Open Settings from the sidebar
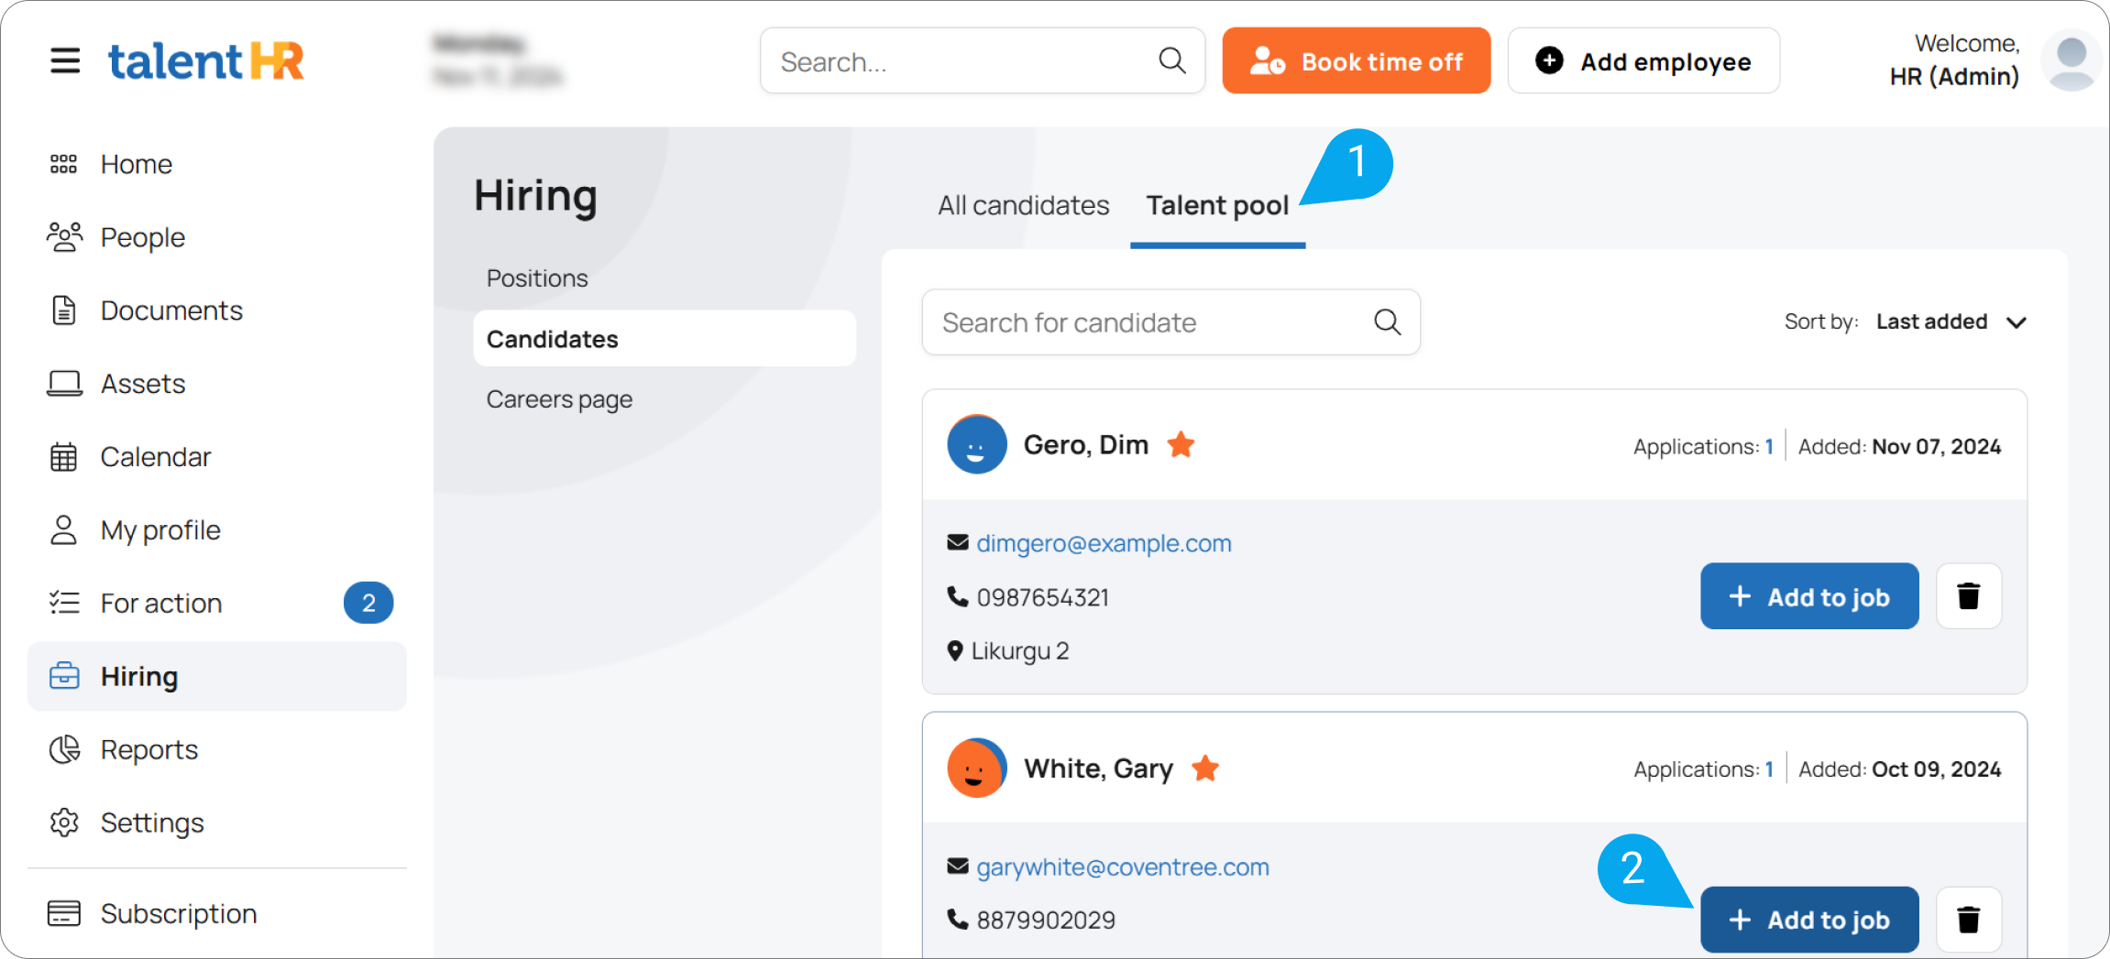Viewport: 2110px width, 959px height. click(x=152, y=823)
